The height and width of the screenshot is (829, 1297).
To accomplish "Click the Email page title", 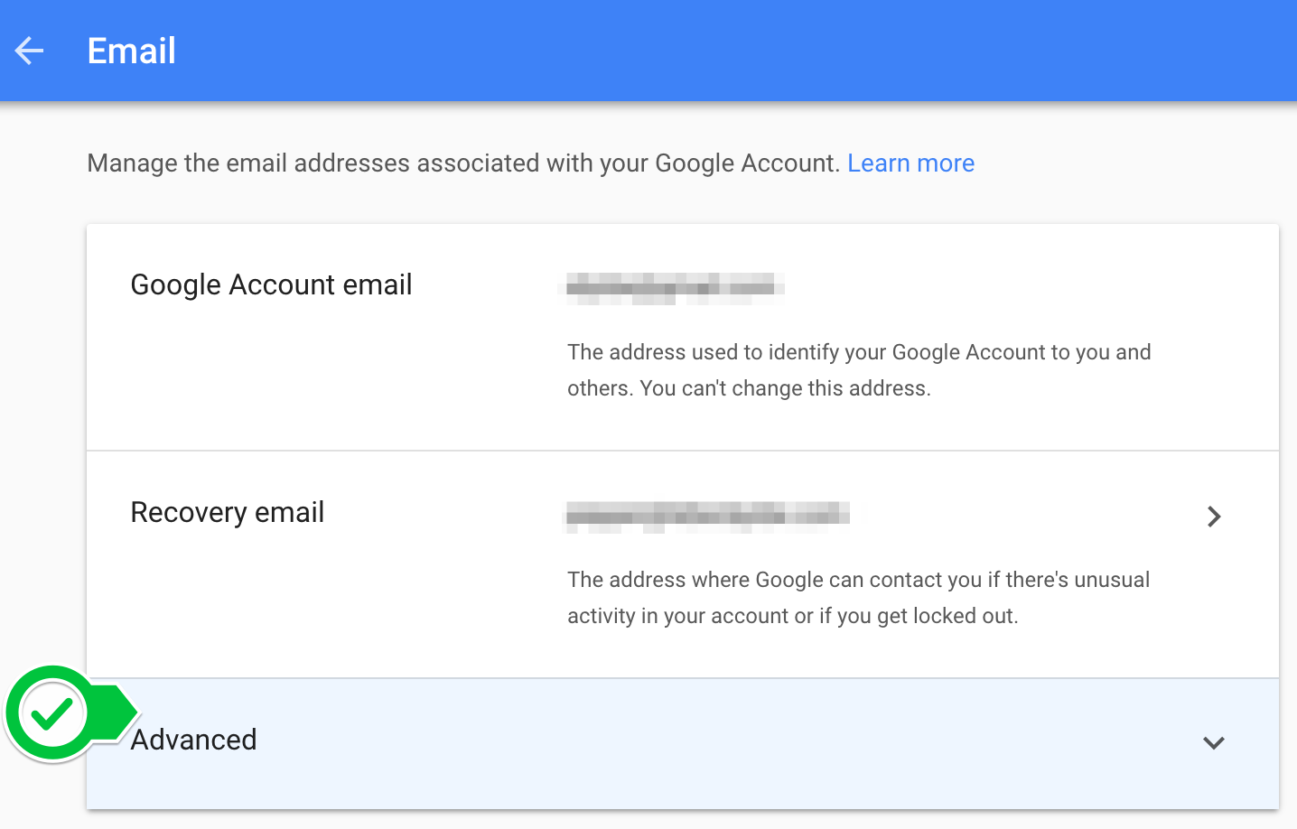I will [132, 51].
